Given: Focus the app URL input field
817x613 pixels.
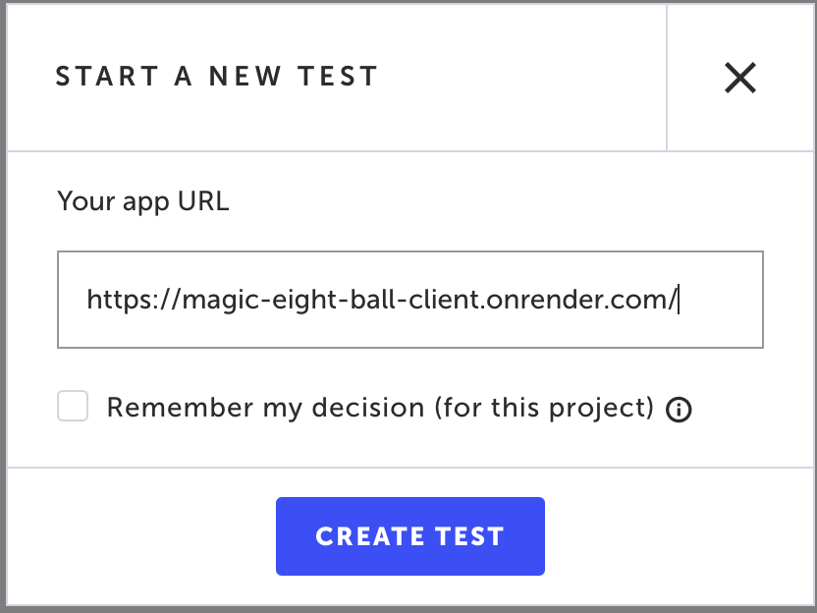Looking at the screenshot, I should pyautogui.click(x=409, y=300).
